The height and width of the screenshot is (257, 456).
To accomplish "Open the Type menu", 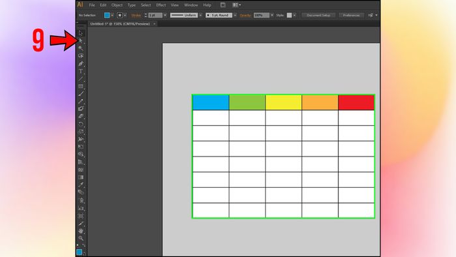I will tap(132, 5).
